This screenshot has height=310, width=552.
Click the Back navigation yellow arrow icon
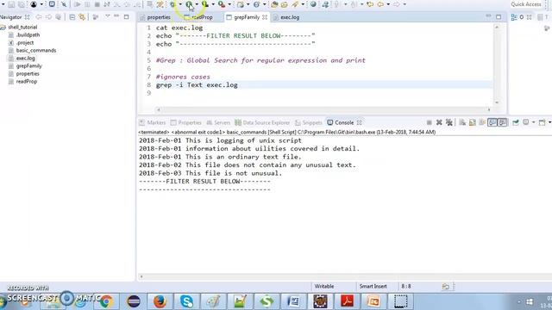(380, 4)
